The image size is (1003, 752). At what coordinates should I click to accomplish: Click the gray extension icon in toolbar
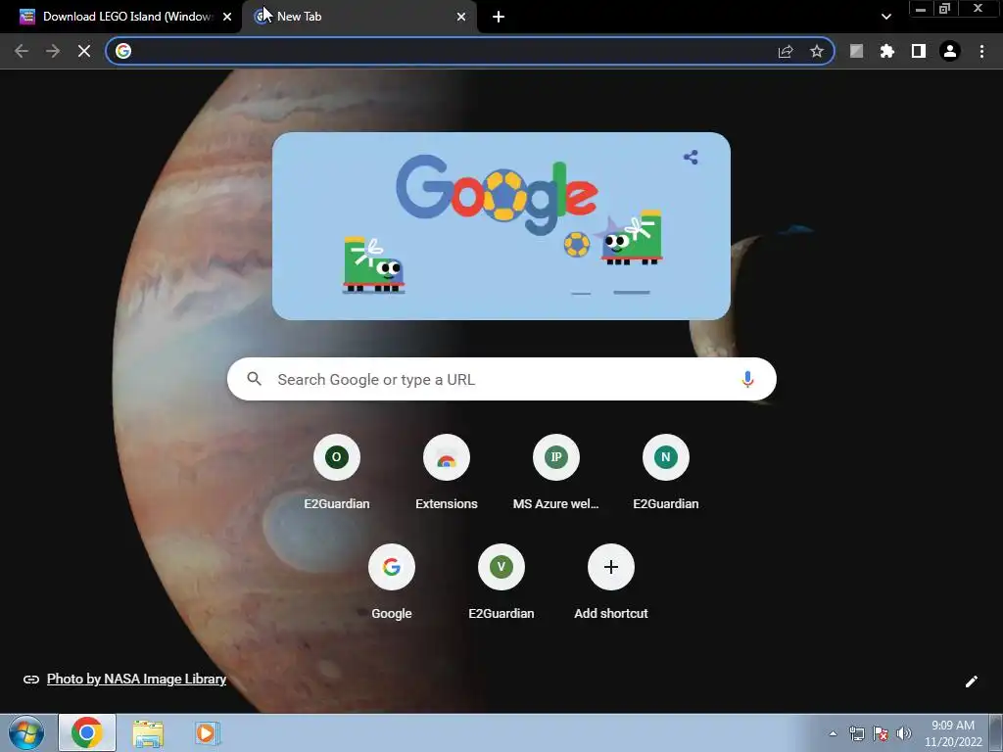(856, 51)
